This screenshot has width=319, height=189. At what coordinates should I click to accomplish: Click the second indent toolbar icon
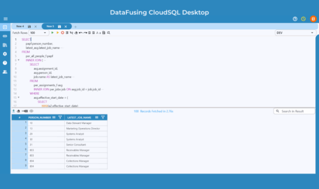93,32
